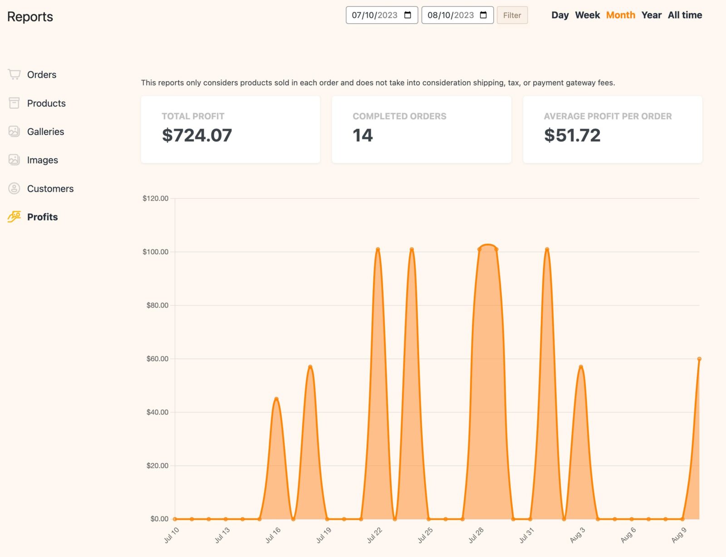The width and height of the screenshot is (726, 557).
Task: Show All time range
Action: pos(685,15)
